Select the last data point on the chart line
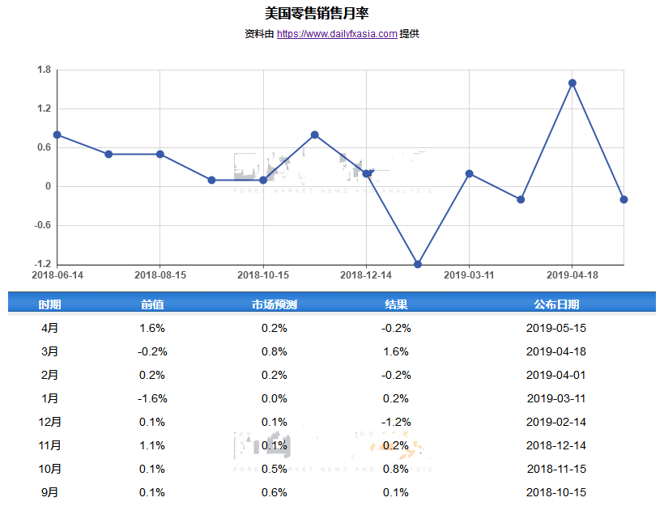Viewport: 664px width, 506px height. [624, 199]
